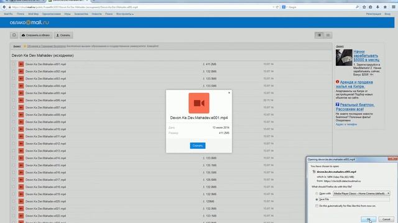Click the browser back arrow button
398x223 pixels.
coord(4,7)
